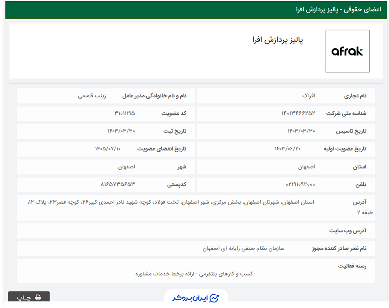
Task: Click the trade name value افراک
Action: [x=309, y=95]
